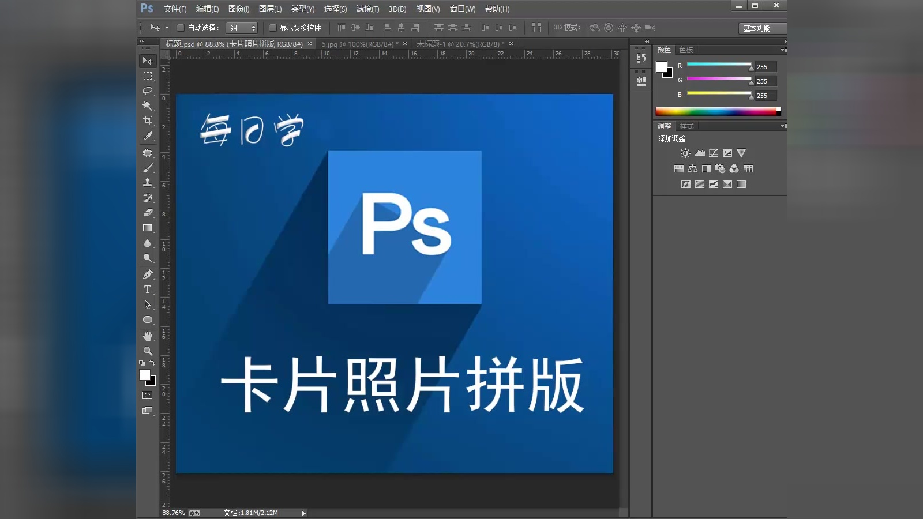Open the Move tool preset picker arrow
The image size is (923, 519).
click(167, 28)
